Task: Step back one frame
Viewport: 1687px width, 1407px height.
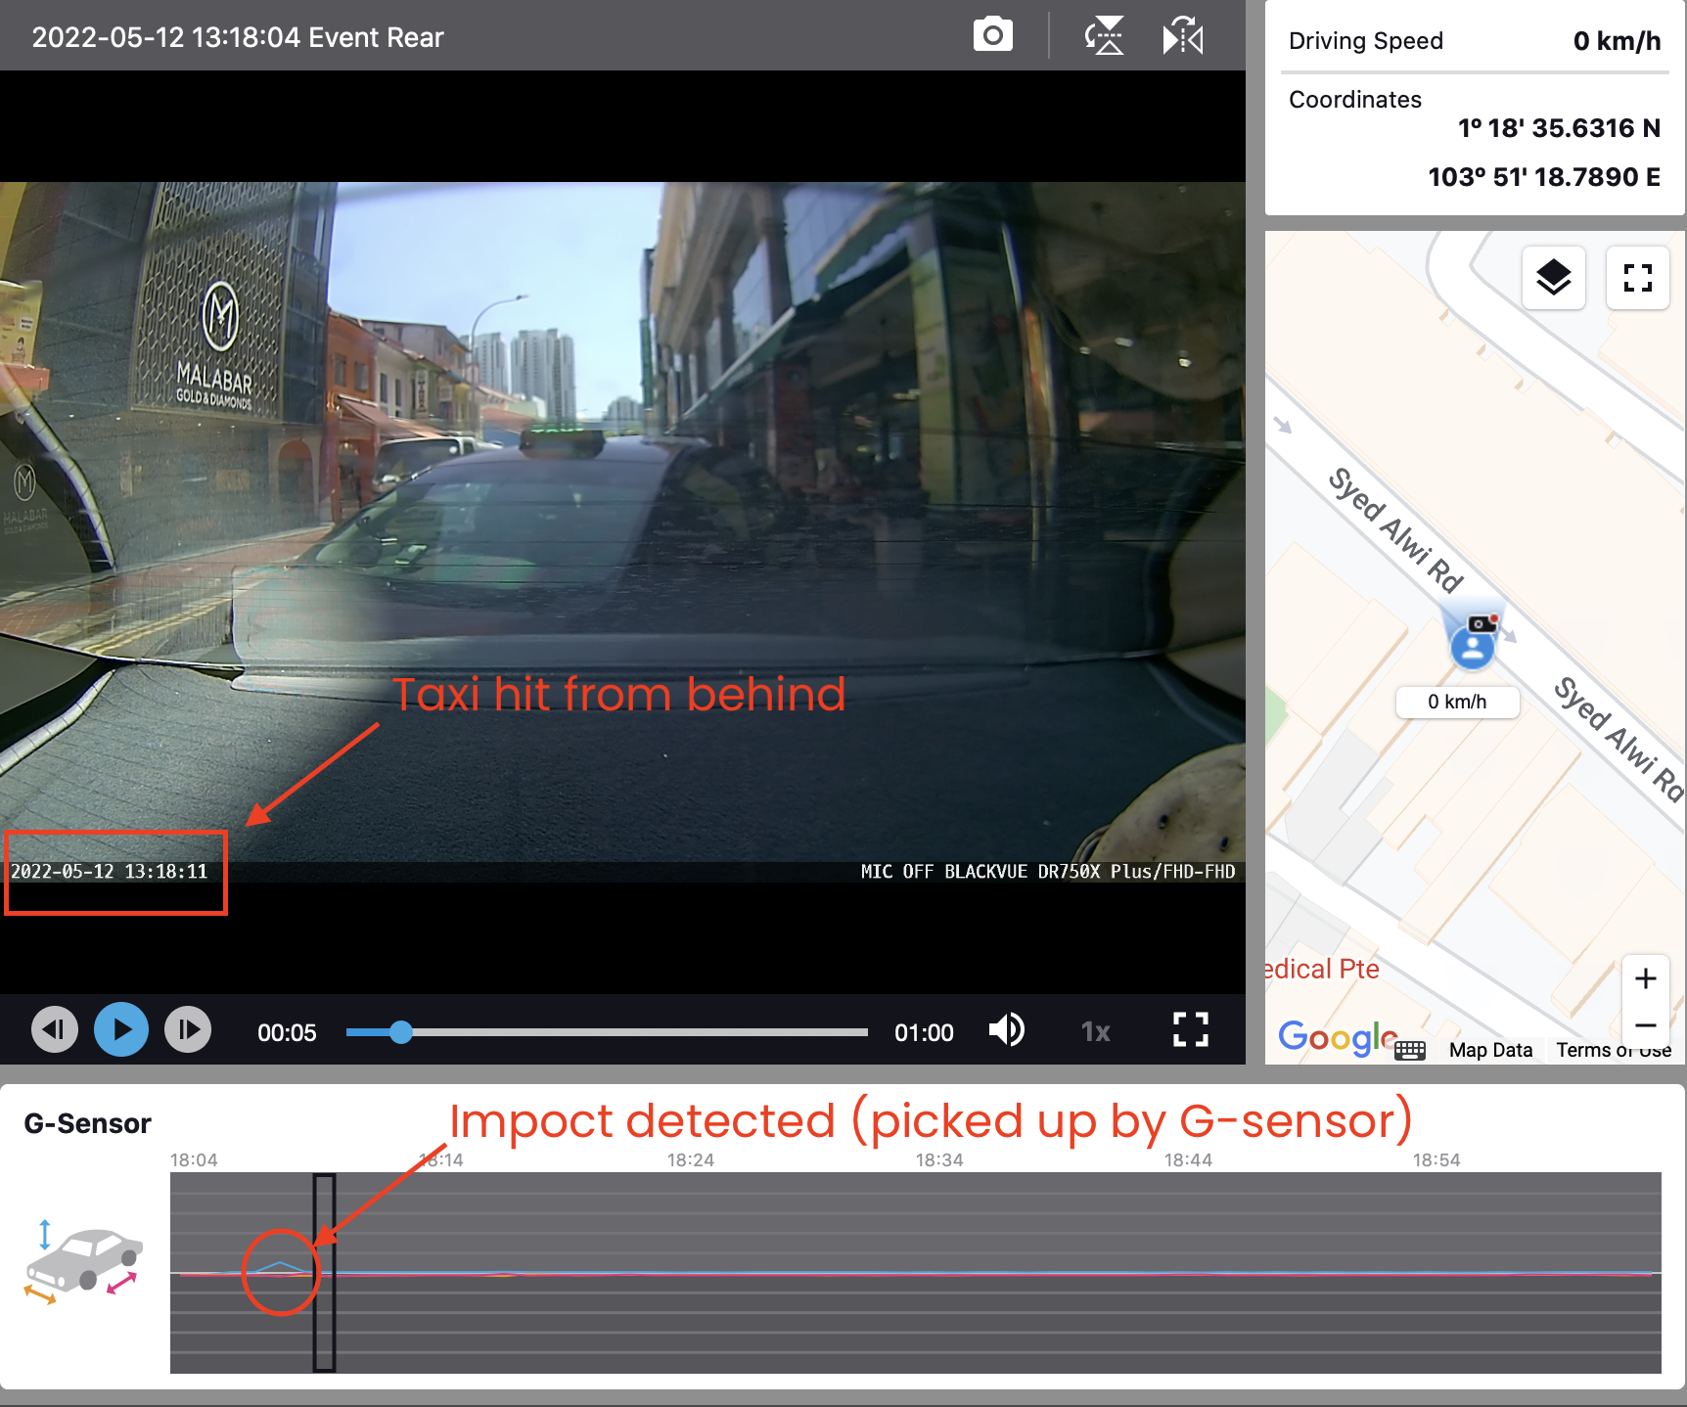Action: tap(55, 1030)
